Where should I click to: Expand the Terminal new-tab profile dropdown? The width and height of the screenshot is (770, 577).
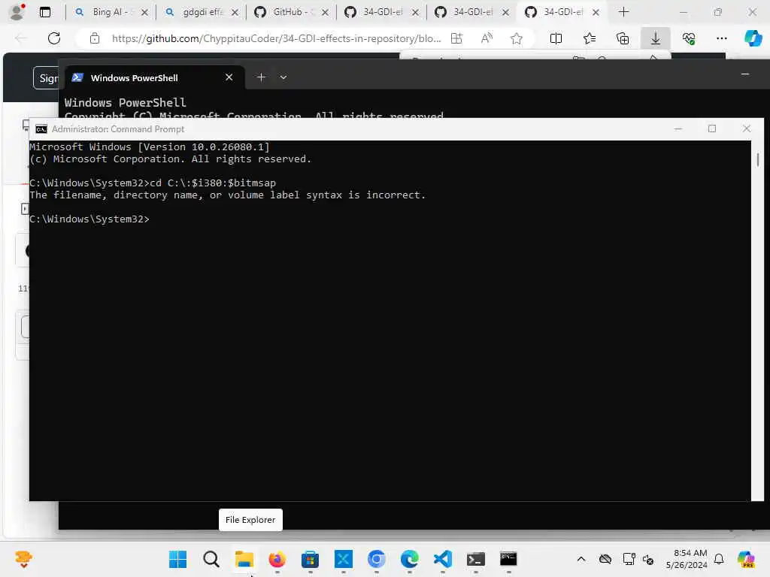pyautogui.click(x=283, y=77)
